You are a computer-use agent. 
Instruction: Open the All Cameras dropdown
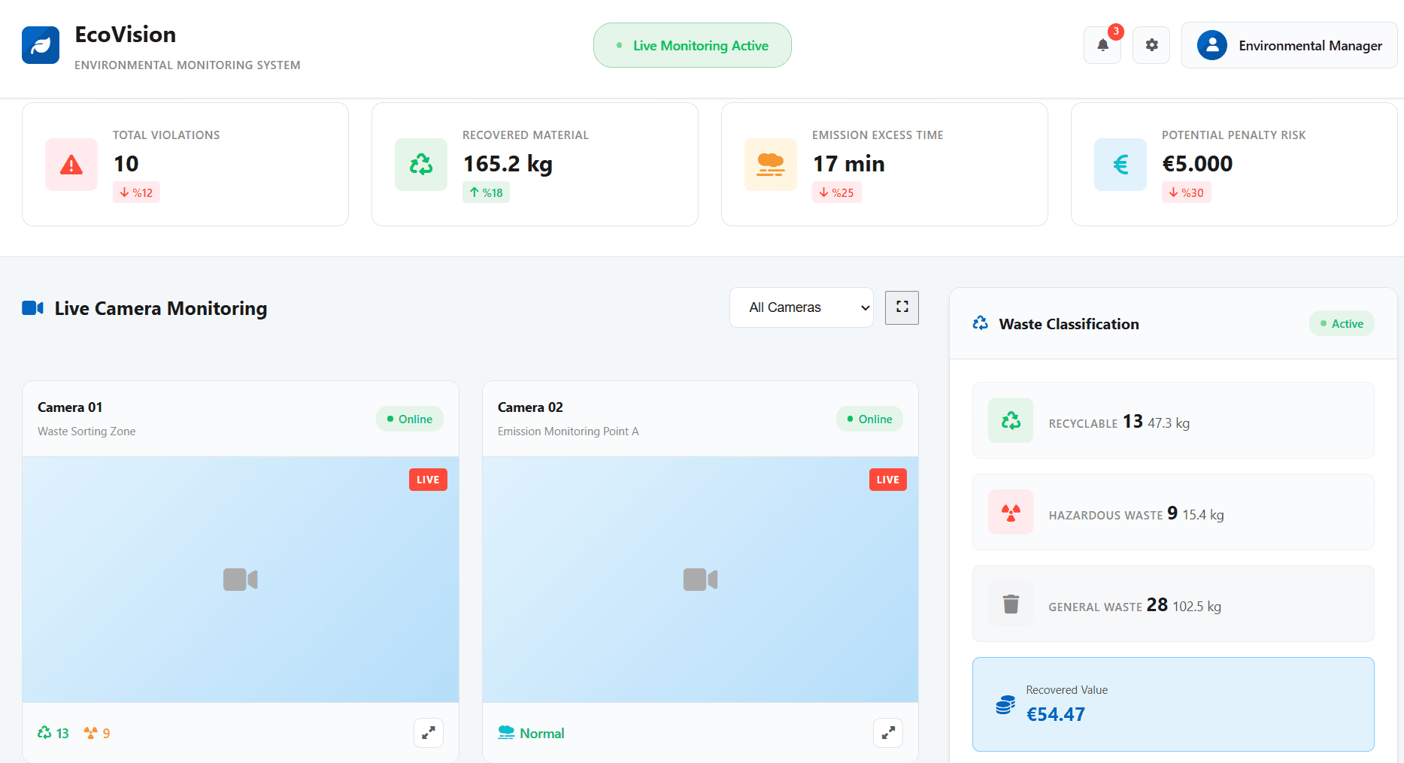tap(801, 307)
